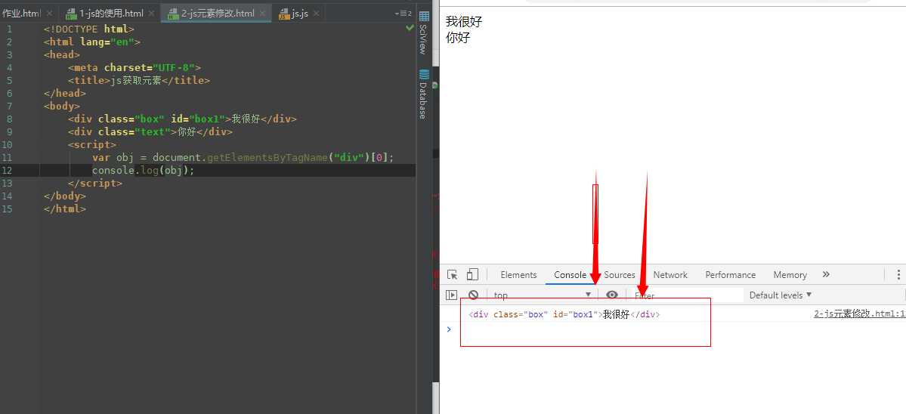Open the Elements panel tab
This screenshot has width=906, height=414.
(518, 275)
